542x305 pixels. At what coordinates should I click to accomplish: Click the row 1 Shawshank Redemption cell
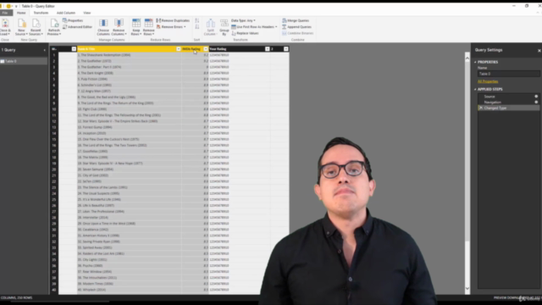pos(130,55)
